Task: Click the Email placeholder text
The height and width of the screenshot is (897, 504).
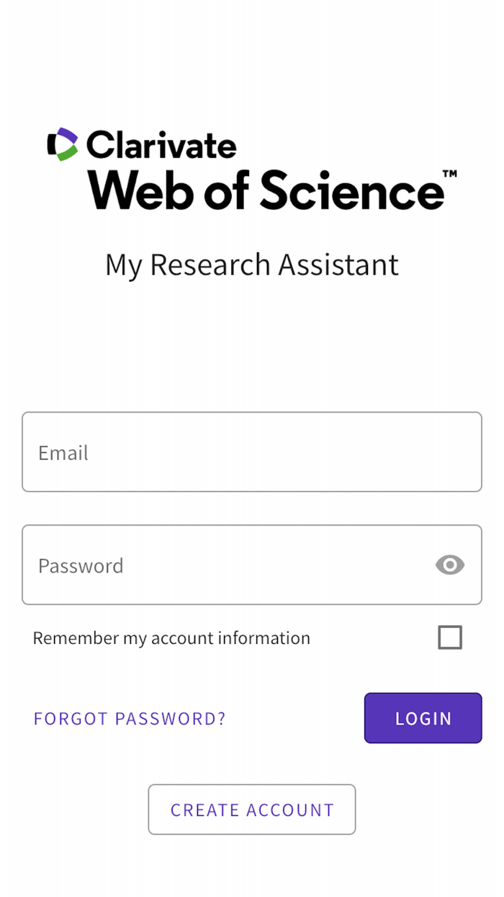Action: (63, 452)
